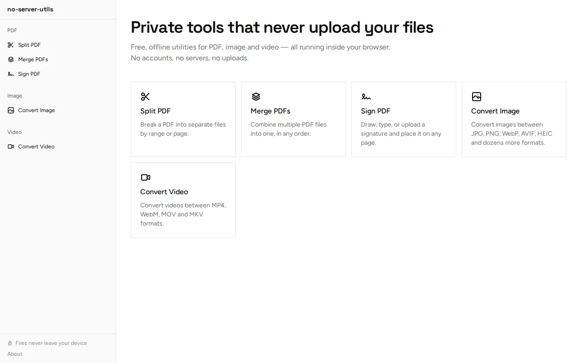Click the 'Private tools that never upload' headline

[x=282, y=27]
